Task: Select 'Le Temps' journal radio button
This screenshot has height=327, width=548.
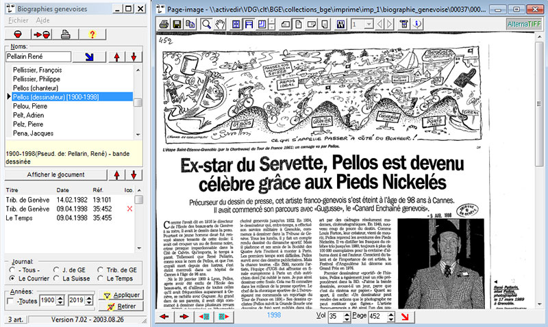Action: point(100,278)
